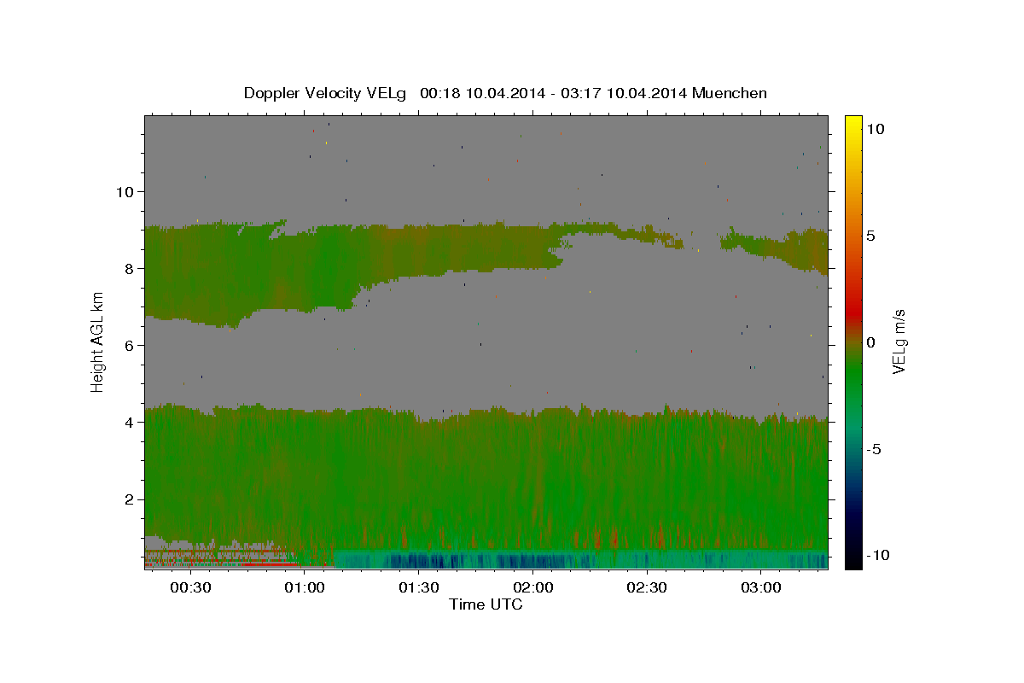The image size is (1024, 683).
Task: Click the 01:30 time tick label
Action: [x=419, y=588]
